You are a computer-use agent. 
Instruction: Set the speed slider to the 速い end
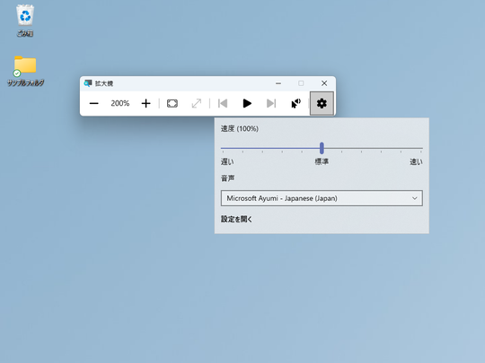[x=422, y=149]
